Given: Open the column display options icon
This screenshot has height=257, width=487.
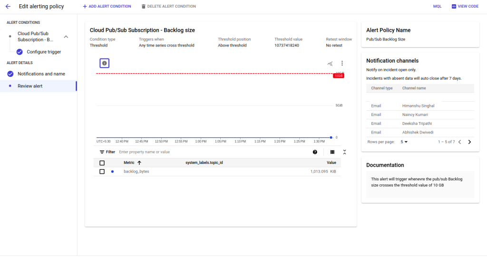Looking at the screenshot, I should [332, 152].
